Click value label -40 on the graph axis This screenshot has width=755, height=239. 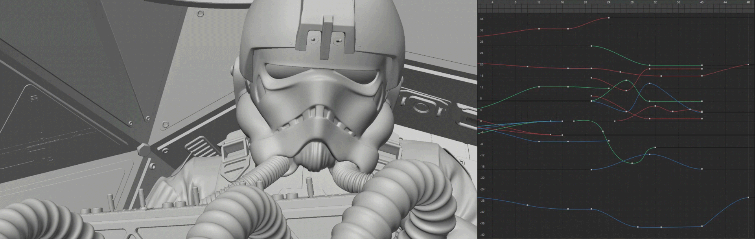[x=482, y=235]
